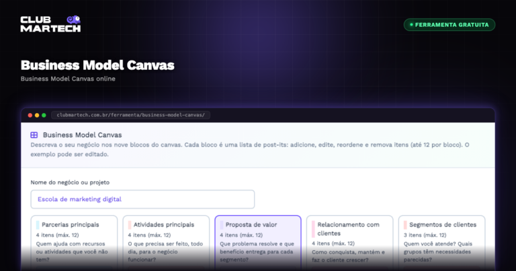Click the lilac color tag of Proposta de valor
Viewport: 516px width, 271px height.
[222, 225]
